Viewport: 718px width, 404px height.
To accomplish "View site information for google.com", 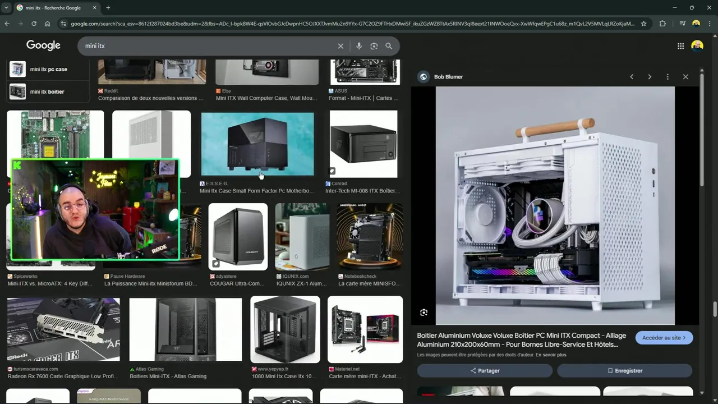I will (x=63, y=24).
